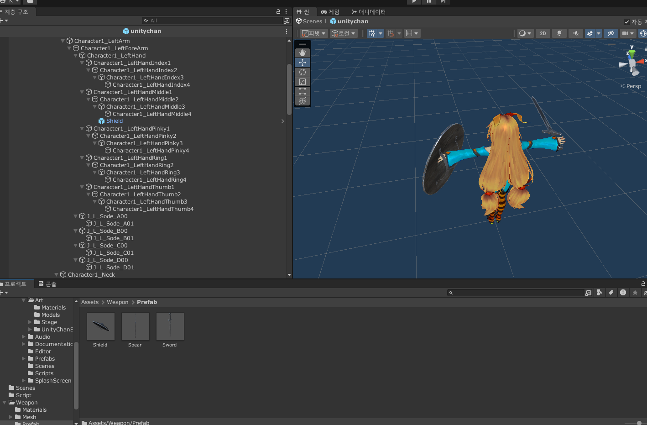Expand the Stage folder in project tree

[x=30, y=322]
